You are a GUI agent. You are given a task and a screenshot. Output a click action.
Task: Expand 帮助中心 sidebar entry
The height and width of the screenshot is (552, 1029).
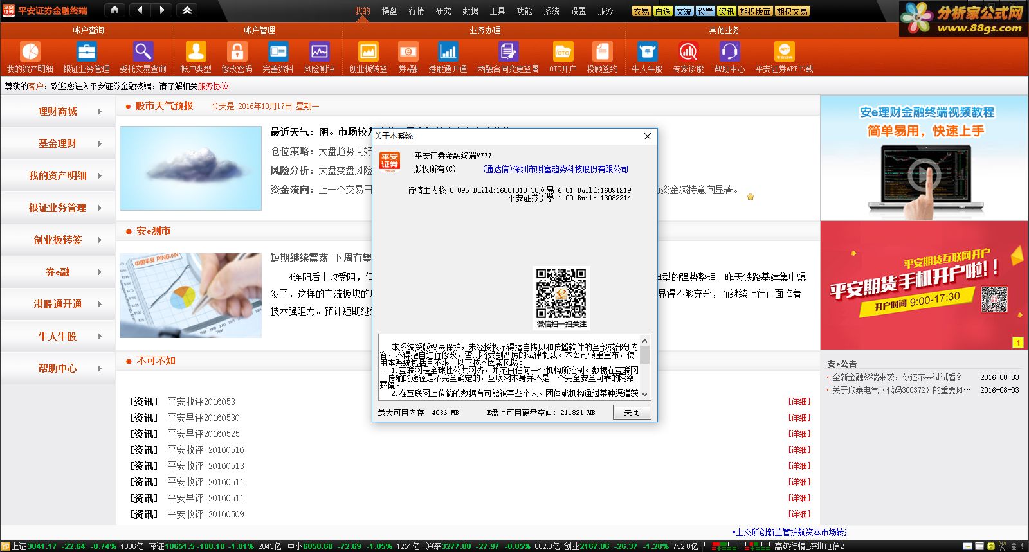[58, 368]
